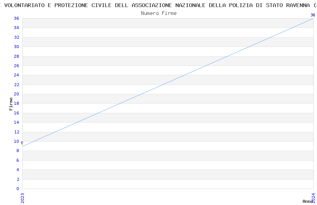The width and height of the screenshot is (317, 205).
Task: Click the chart title at the top
Action: tap(158, 5)
